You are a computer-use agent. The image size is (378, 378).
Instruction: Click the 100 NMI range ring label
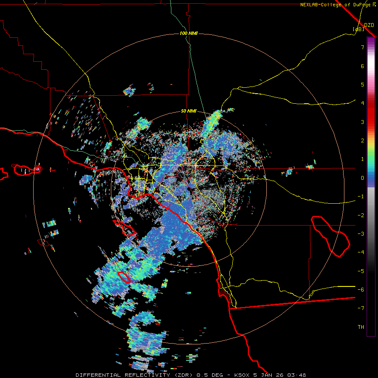(x=189, y=33)
